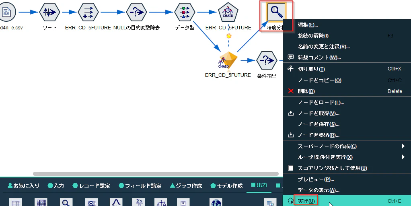The image size is (411, 206).
Task: Select the gold CHAID model nugget
Action: (228, 61)
